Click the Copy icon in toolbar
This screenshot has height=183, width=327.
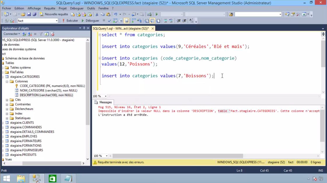pyautogui.click(x=102, y=14)
